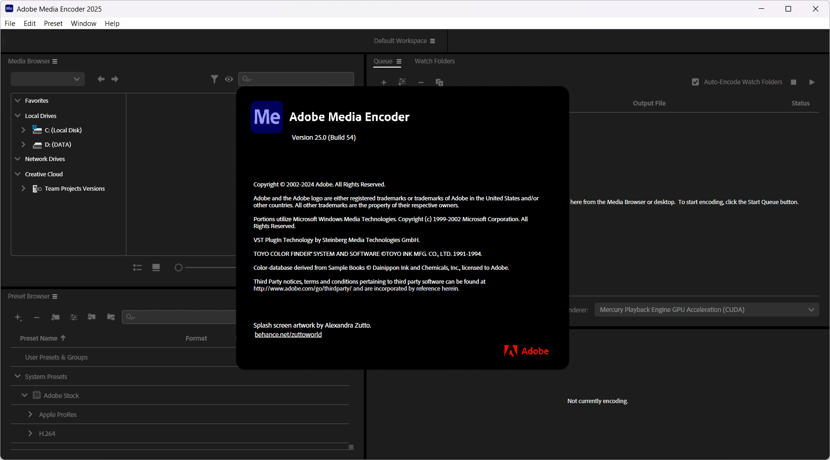Stop the queue encoding

coord(793,82)
